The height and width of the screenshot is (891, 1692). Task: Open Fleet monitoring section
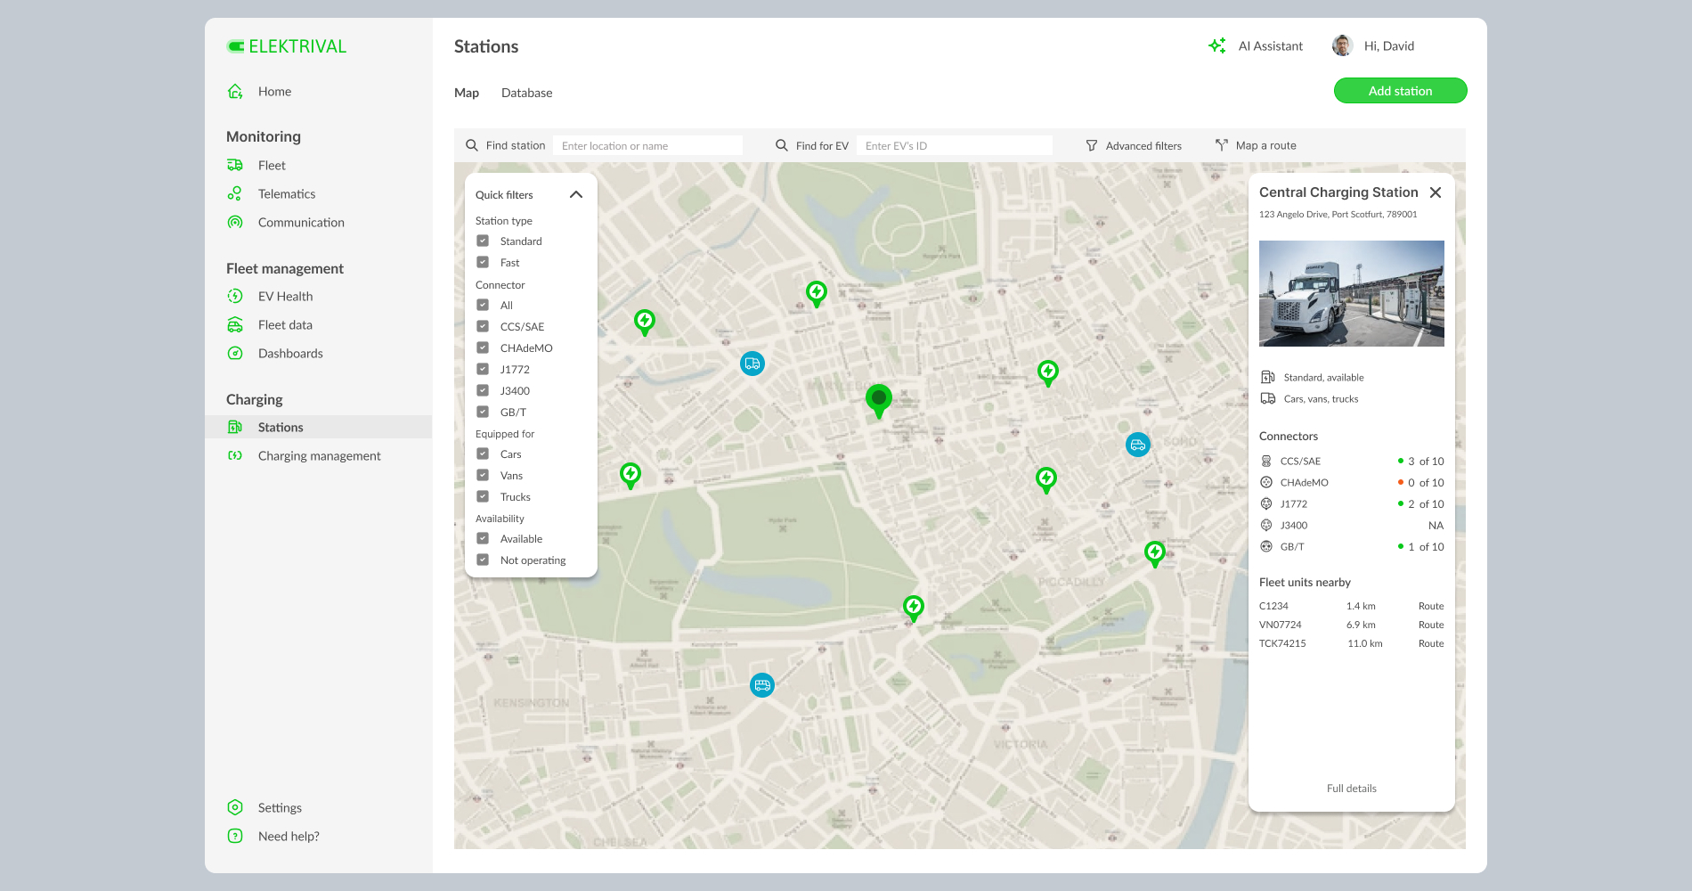(x=272, y=165)
